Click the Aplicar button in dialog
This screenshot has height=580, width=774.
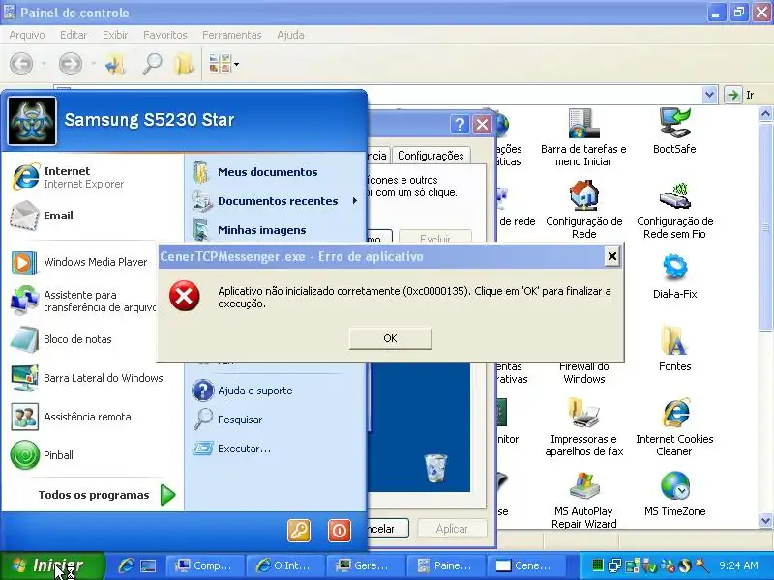452,529
